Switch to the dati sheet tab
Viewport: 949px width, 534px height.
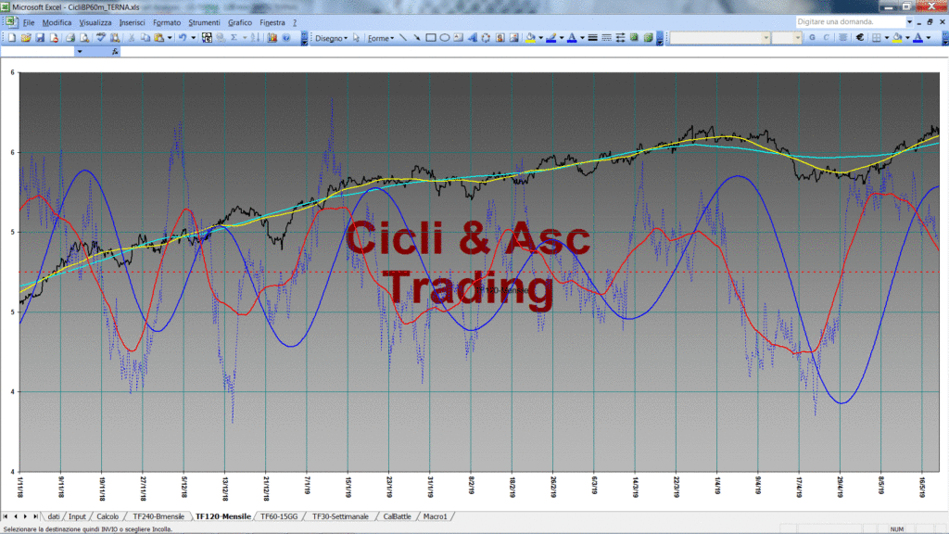pos(53,516)
